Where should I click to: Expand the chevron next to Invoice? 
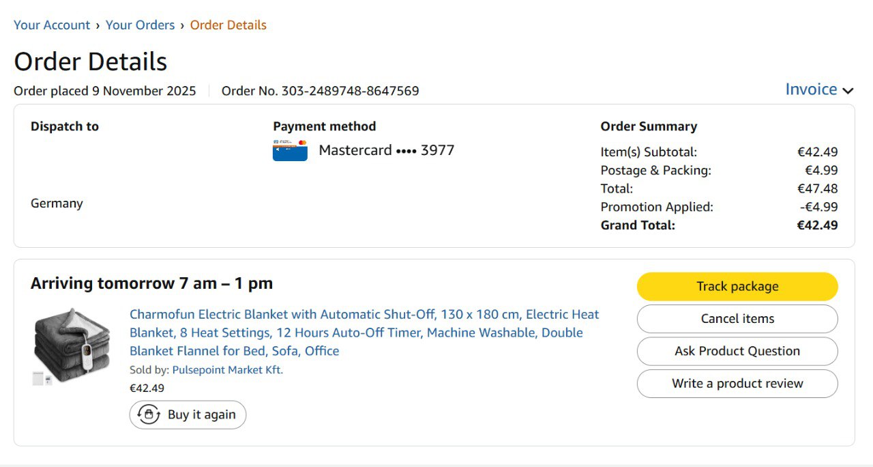pos(848,91)
